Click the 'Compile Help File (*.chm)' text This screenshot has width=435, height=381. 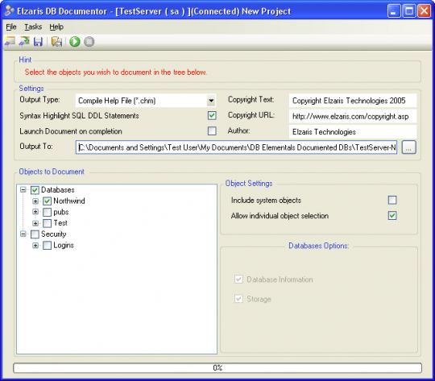[x=117, y=101]
